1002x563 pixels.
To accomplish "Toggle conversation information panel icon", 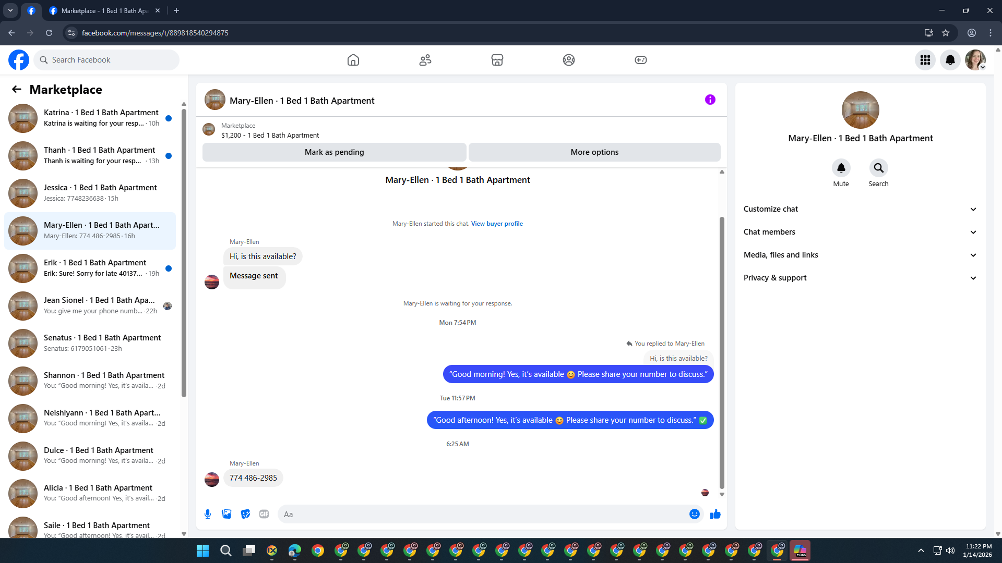I will tap(710, 100).
